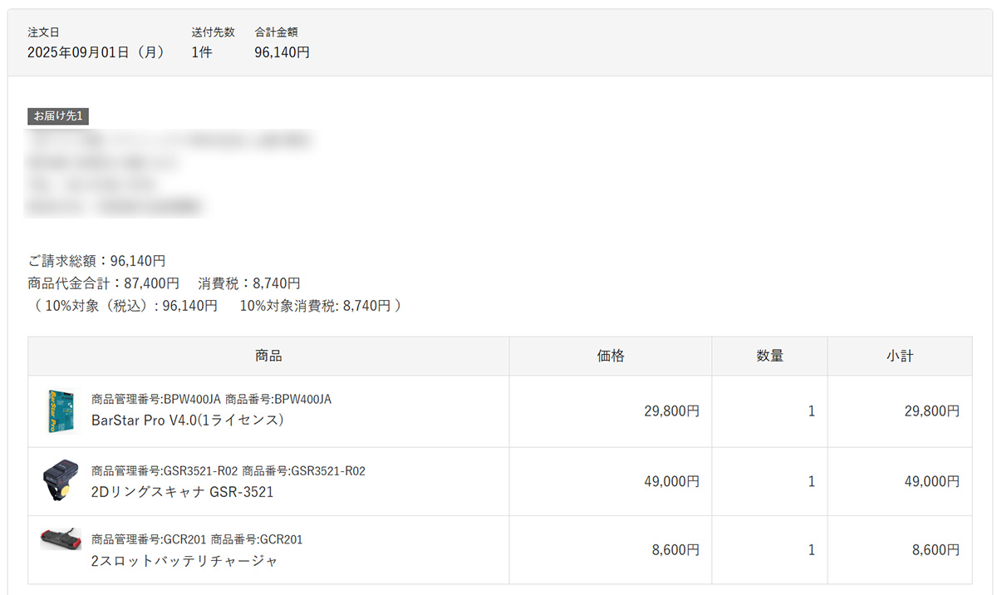The image size is (997, 595).
Task: Open the 2Dリングスキャナ GSR-3521 product name
Action: coord(182,491)
